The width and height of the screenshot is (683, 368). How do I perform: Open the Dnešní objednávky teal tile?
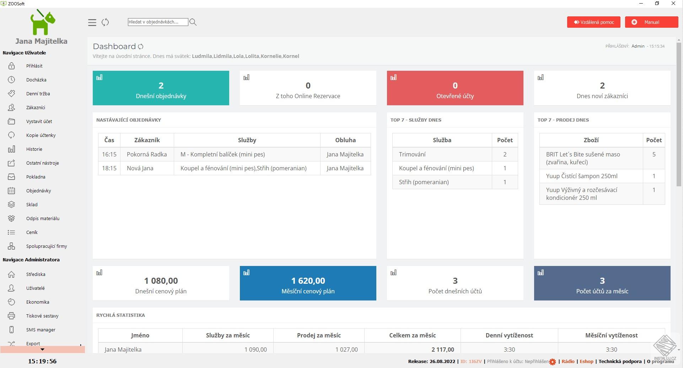(161, 88)
